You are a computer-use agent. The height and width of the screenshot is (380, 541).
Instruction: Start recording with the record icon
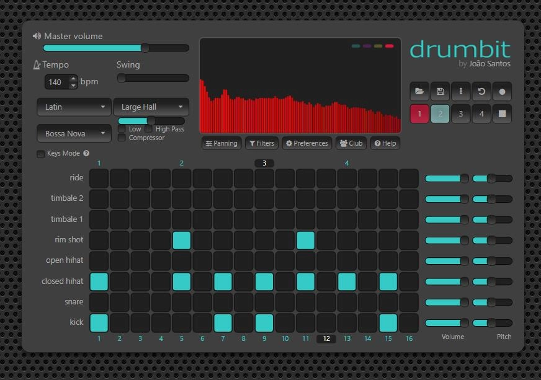(x=501, y=91)
